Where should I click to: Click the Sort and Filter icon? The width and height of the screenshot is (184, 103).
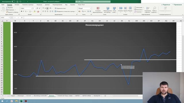tap(147, 8)
